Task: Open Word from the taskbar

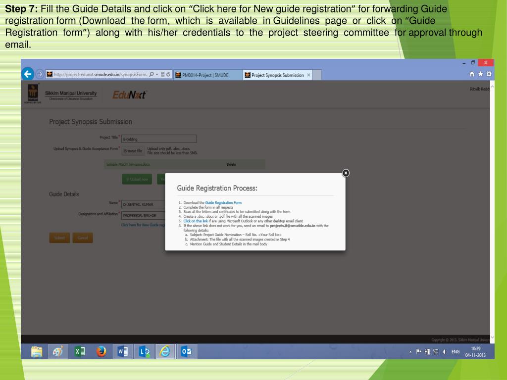Action: pos(123,352)
